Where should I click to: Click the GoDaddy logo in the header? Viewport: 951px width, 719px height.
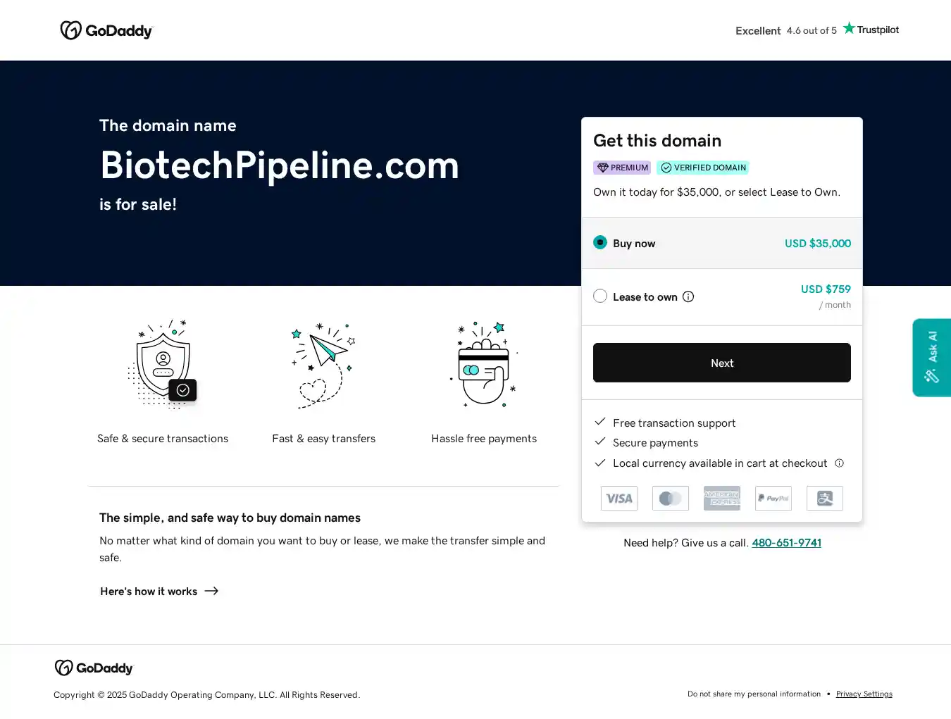(106, 30)
